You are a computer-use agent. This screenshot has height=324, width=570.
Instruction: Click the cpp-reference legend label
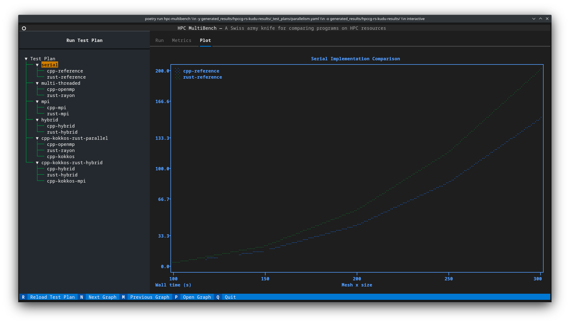(201, 71)
